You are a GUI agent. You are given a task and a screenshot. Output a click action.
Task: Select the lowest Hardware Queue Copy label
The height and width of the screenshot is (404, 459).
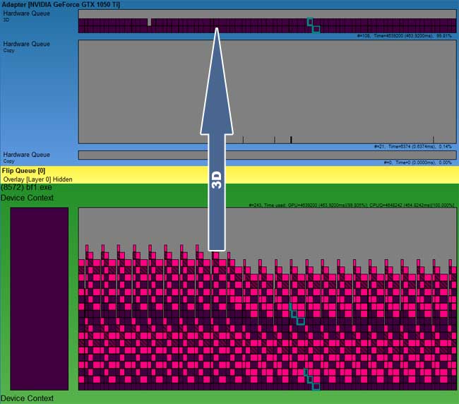point(26,155)
